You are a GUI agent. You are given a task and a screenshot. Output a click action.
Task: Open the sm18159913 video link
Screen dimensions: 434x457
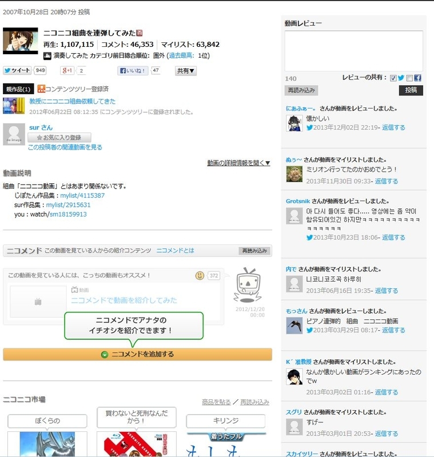point(68,214)
